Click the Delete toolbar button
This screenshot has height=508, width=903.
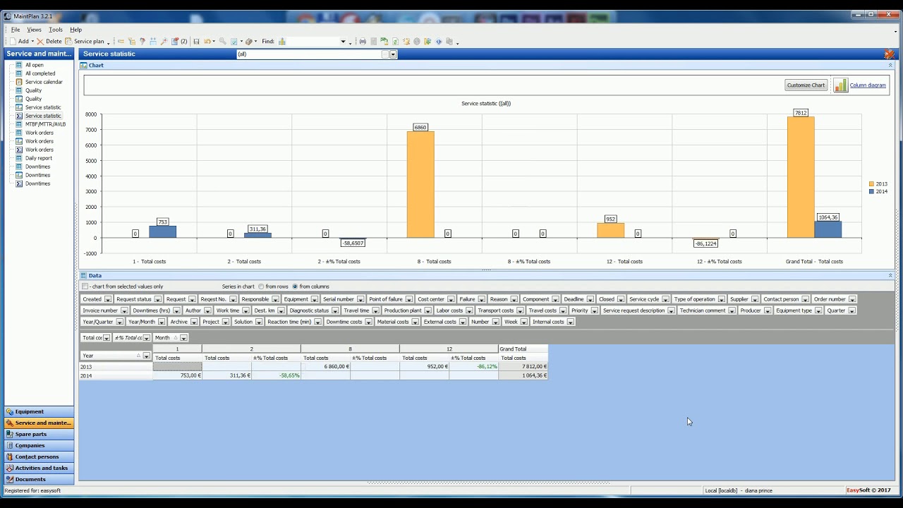49,42
